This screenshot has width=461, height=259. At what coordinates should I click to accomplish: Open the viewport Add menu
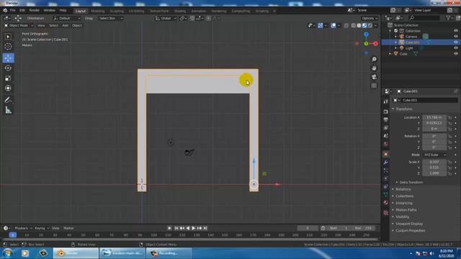click(66, 26)
